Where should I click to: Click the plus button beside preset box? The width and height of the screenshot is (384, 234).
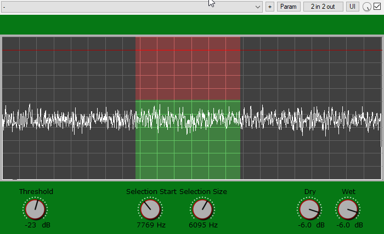tap(269, 7)
